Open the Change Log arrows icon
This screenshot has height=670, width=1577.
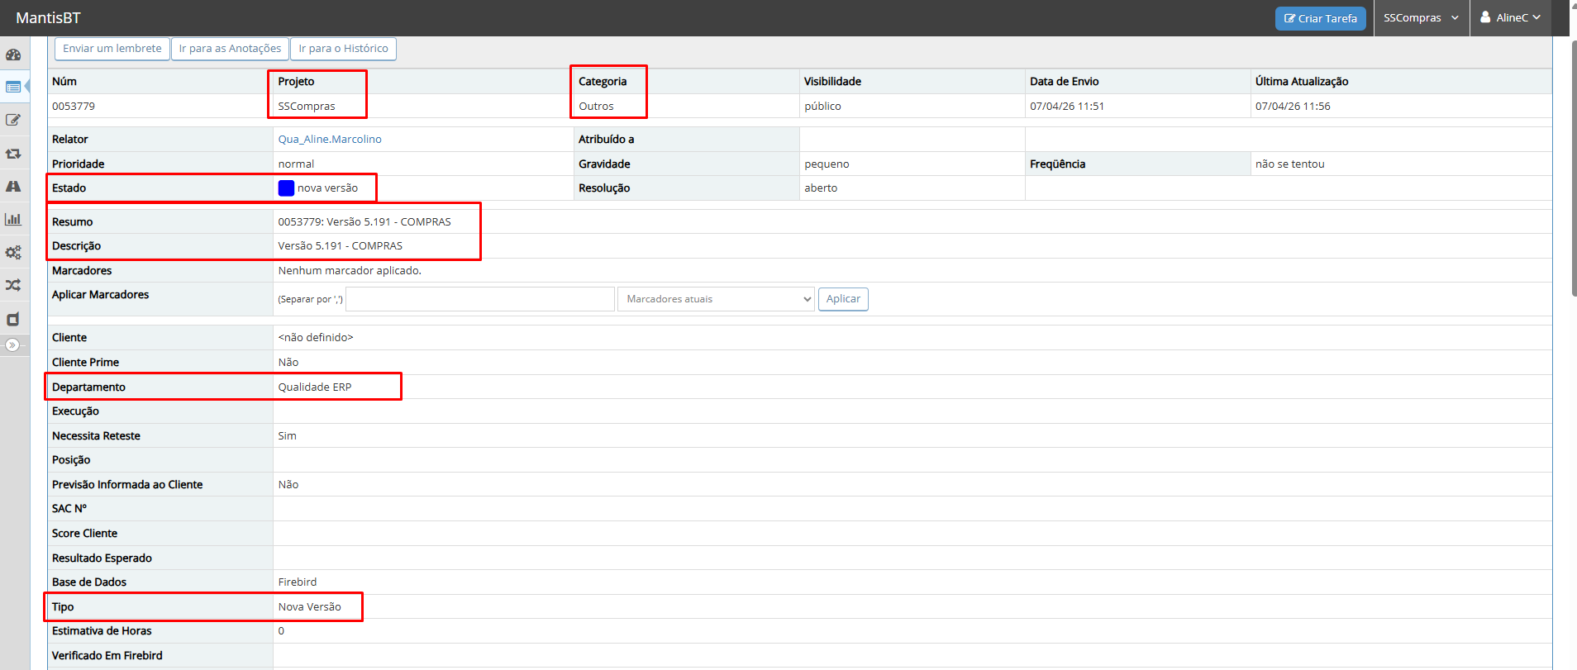[13, 154]
